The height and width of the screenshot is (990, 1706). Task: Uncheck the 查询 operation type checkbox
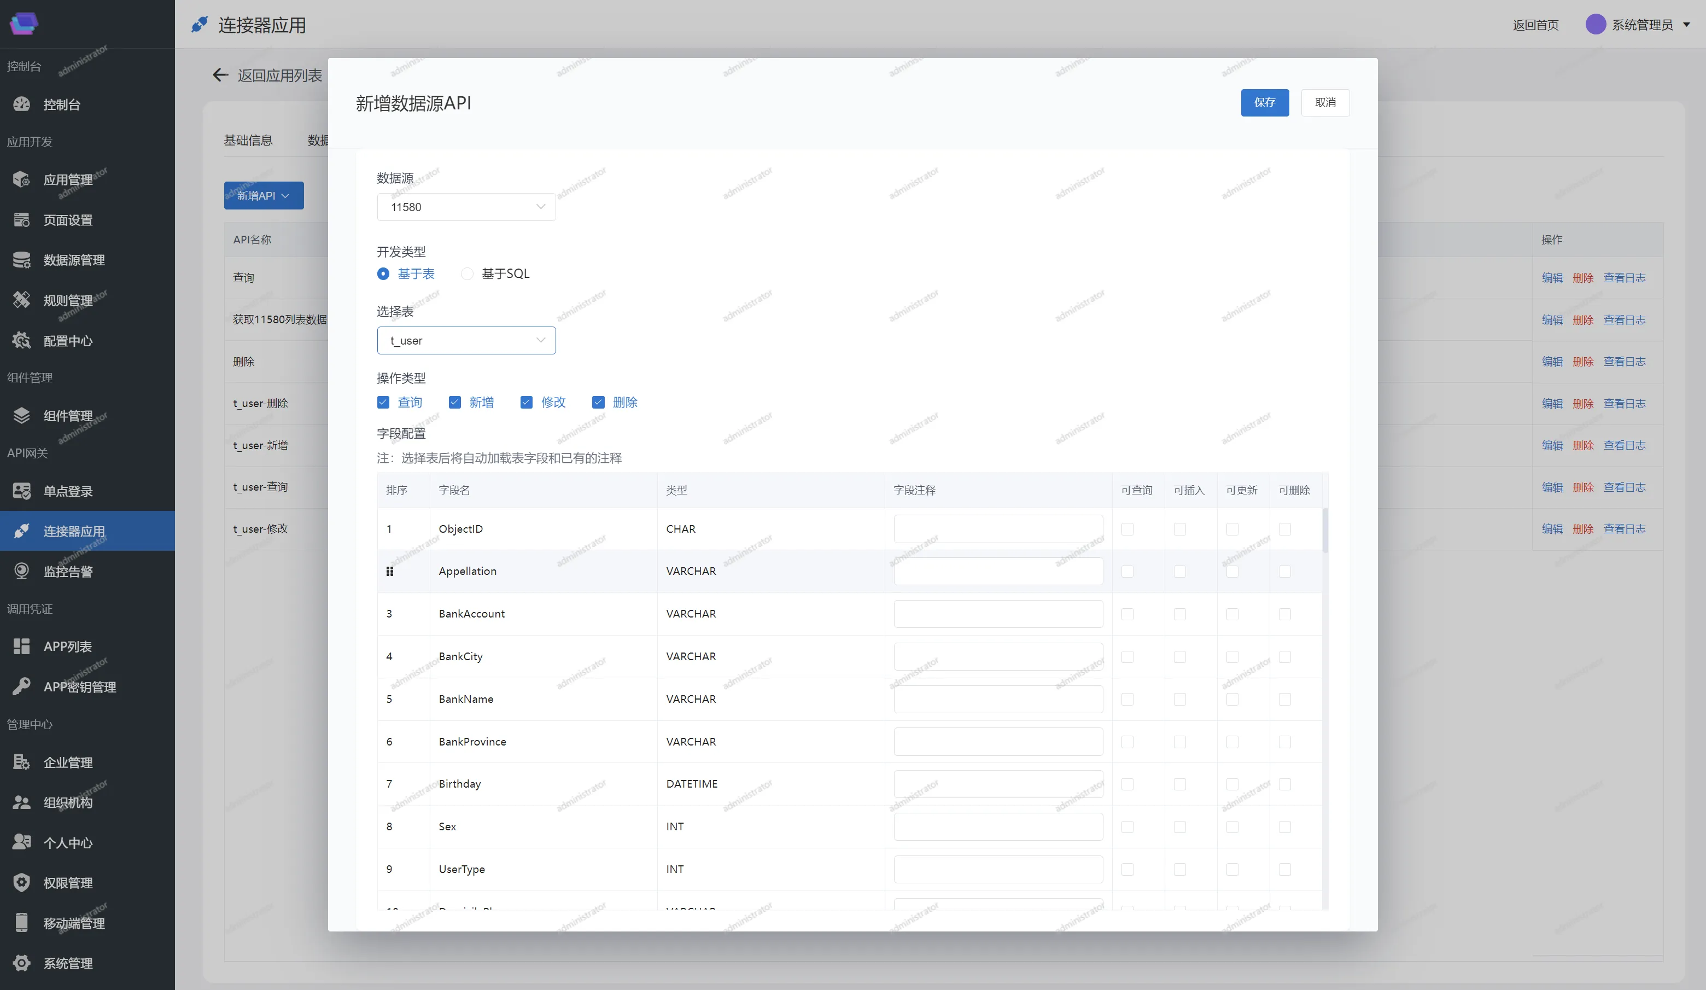pyautogui.click(x=383, y=402)
